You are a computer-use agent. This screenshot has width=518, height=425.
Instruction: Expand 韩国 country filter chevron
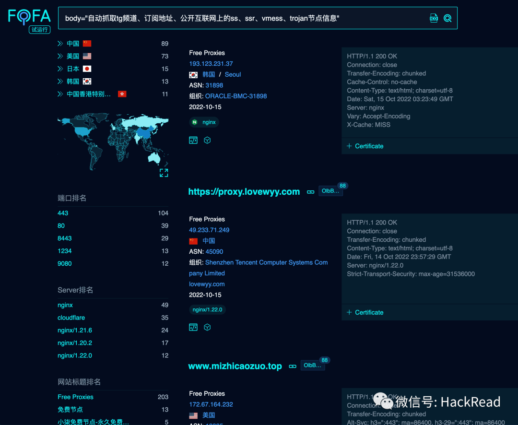coord(60,81)
